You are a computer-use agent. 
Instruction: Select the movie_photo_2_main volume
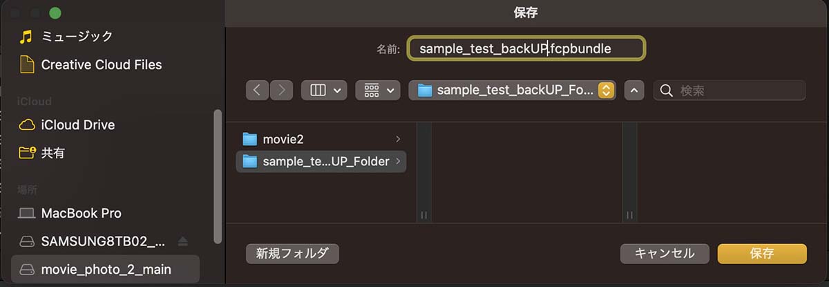(105, 269)
